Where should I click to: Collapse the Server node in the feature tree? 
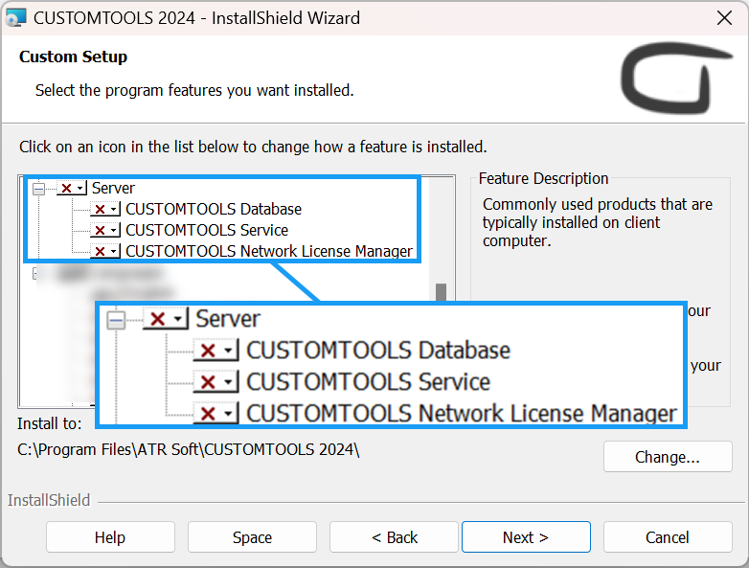[x=38, y=190]
